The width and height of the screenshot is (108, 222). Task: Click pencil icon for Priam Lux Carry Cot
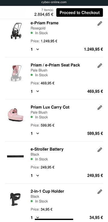100,108
